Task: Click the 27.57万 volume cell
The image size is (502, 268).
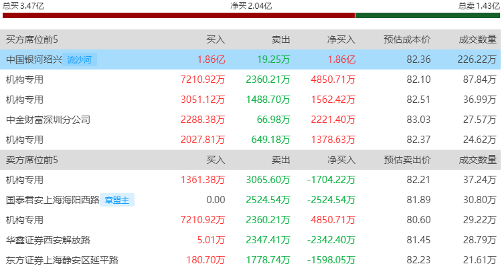Action: [480, 120]
